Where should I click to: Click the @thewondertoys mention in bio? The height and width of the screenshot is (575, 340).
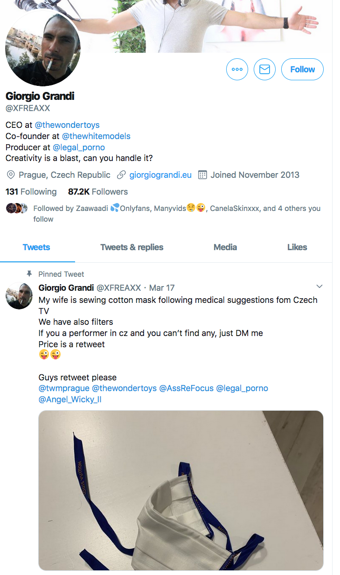point(67,125)
